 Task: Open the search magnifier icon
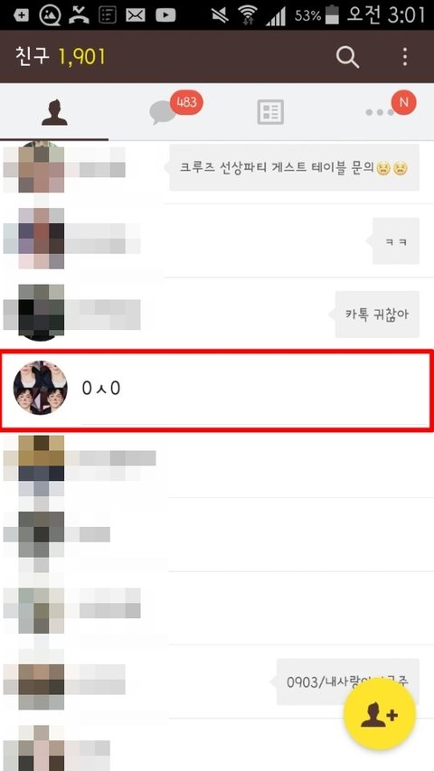click(347, 58)
